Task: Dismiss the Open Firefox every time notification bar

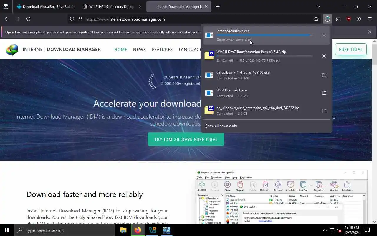Action: tap(369, 32)
